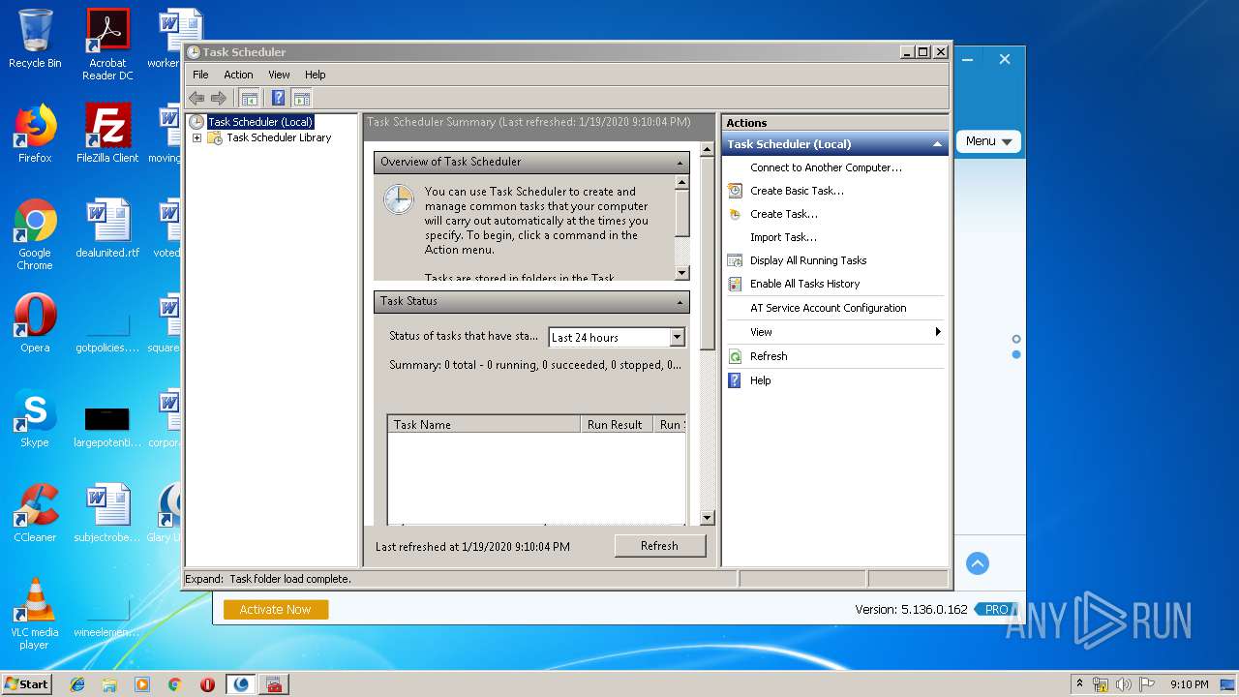
Task: Open CCleaner desktop shortcut
Action: point(35,513)
